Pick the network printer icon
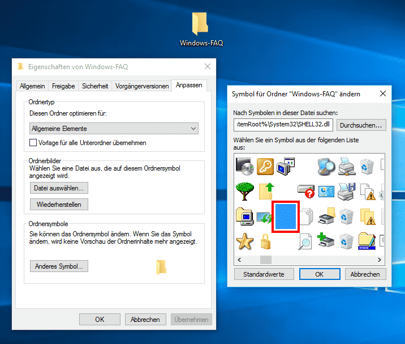This screenshot has height=344, width=405. coord(347,166)
